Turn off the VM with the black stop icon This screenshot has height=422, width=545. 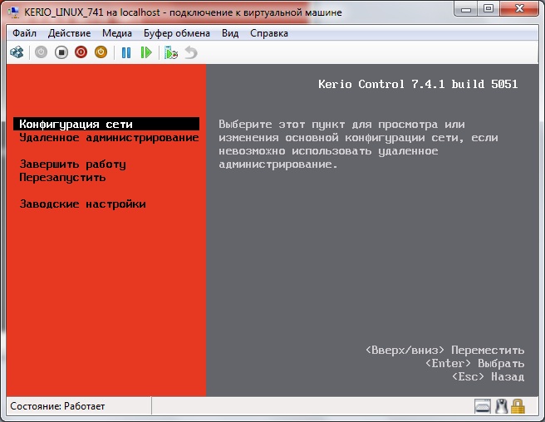point(61,52)
